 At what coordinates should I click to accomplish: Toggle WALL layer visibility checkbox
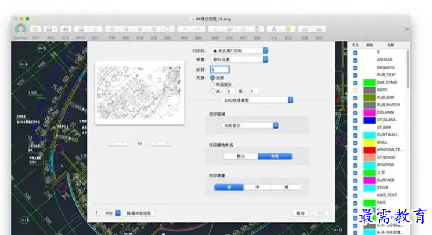(x=356, y=142)
